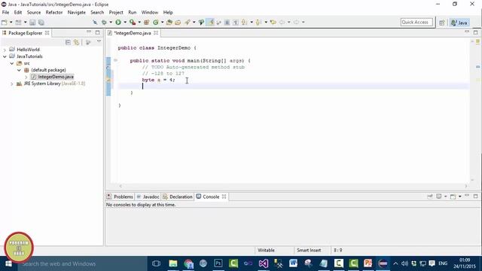
Task: Open the New Java Class dropdown arrow
Action: pyautogui.click(x=162, y=23)
